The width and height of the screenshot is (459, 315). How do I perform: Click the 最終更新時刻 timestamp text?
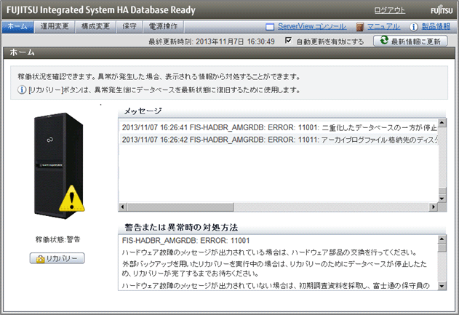(212, 41)
